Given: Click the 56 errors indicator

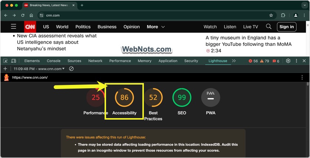Looking at the screenshot, I should [x=253, y=61].
